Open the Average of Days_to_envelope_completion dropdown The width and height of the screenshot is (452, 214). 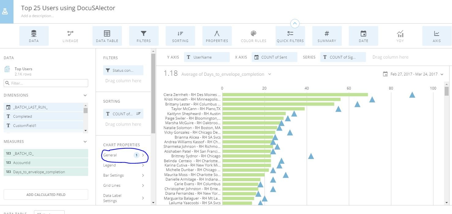(269, 74)
